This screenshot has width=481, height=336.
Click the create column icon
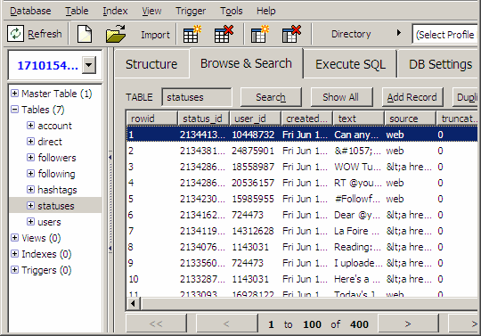259,34
